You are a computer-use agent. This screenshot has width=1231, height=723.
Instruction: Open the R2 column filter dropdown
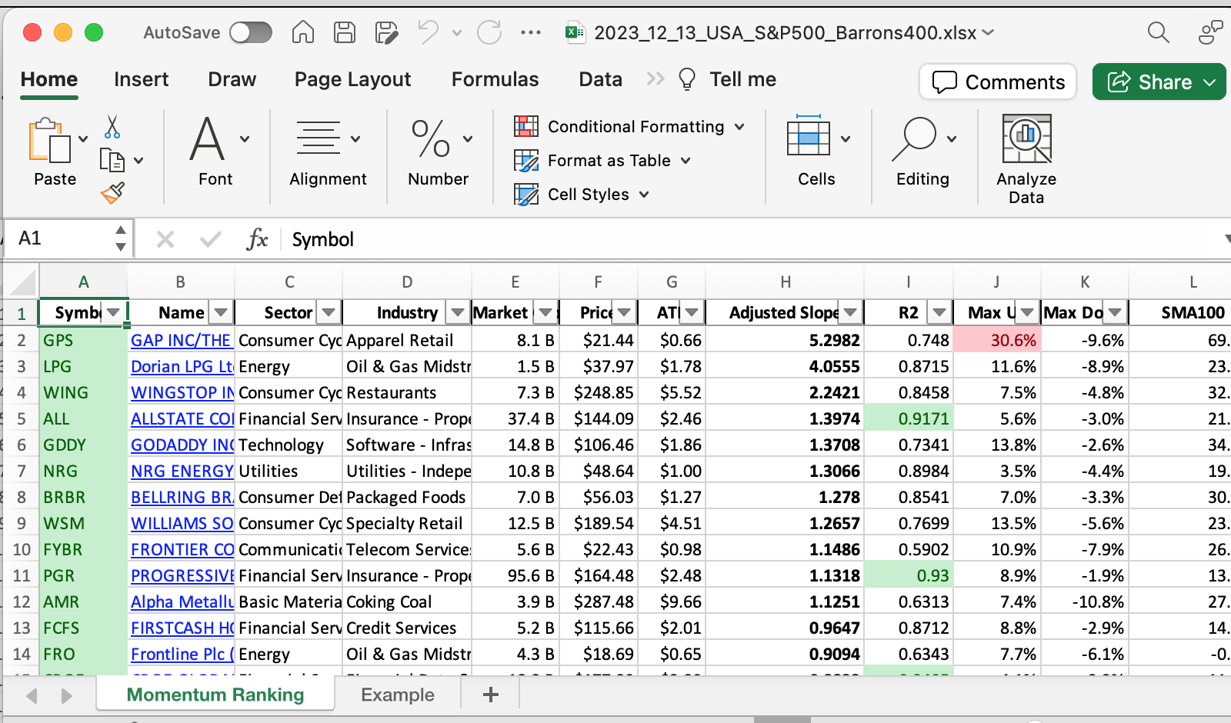click(x=939, y=312)
